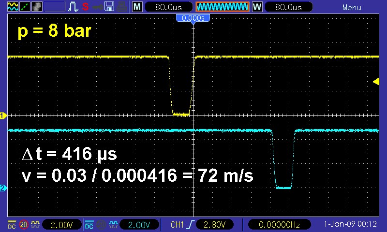Click the pulse waveform acquisition icon
Screen dimensions: 387x232
click(73, 7)
